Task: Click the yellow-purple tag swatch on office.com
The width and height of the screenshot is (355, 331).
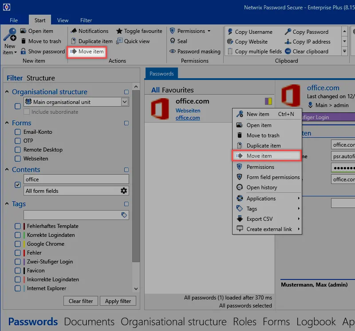Action: [268, 101]
